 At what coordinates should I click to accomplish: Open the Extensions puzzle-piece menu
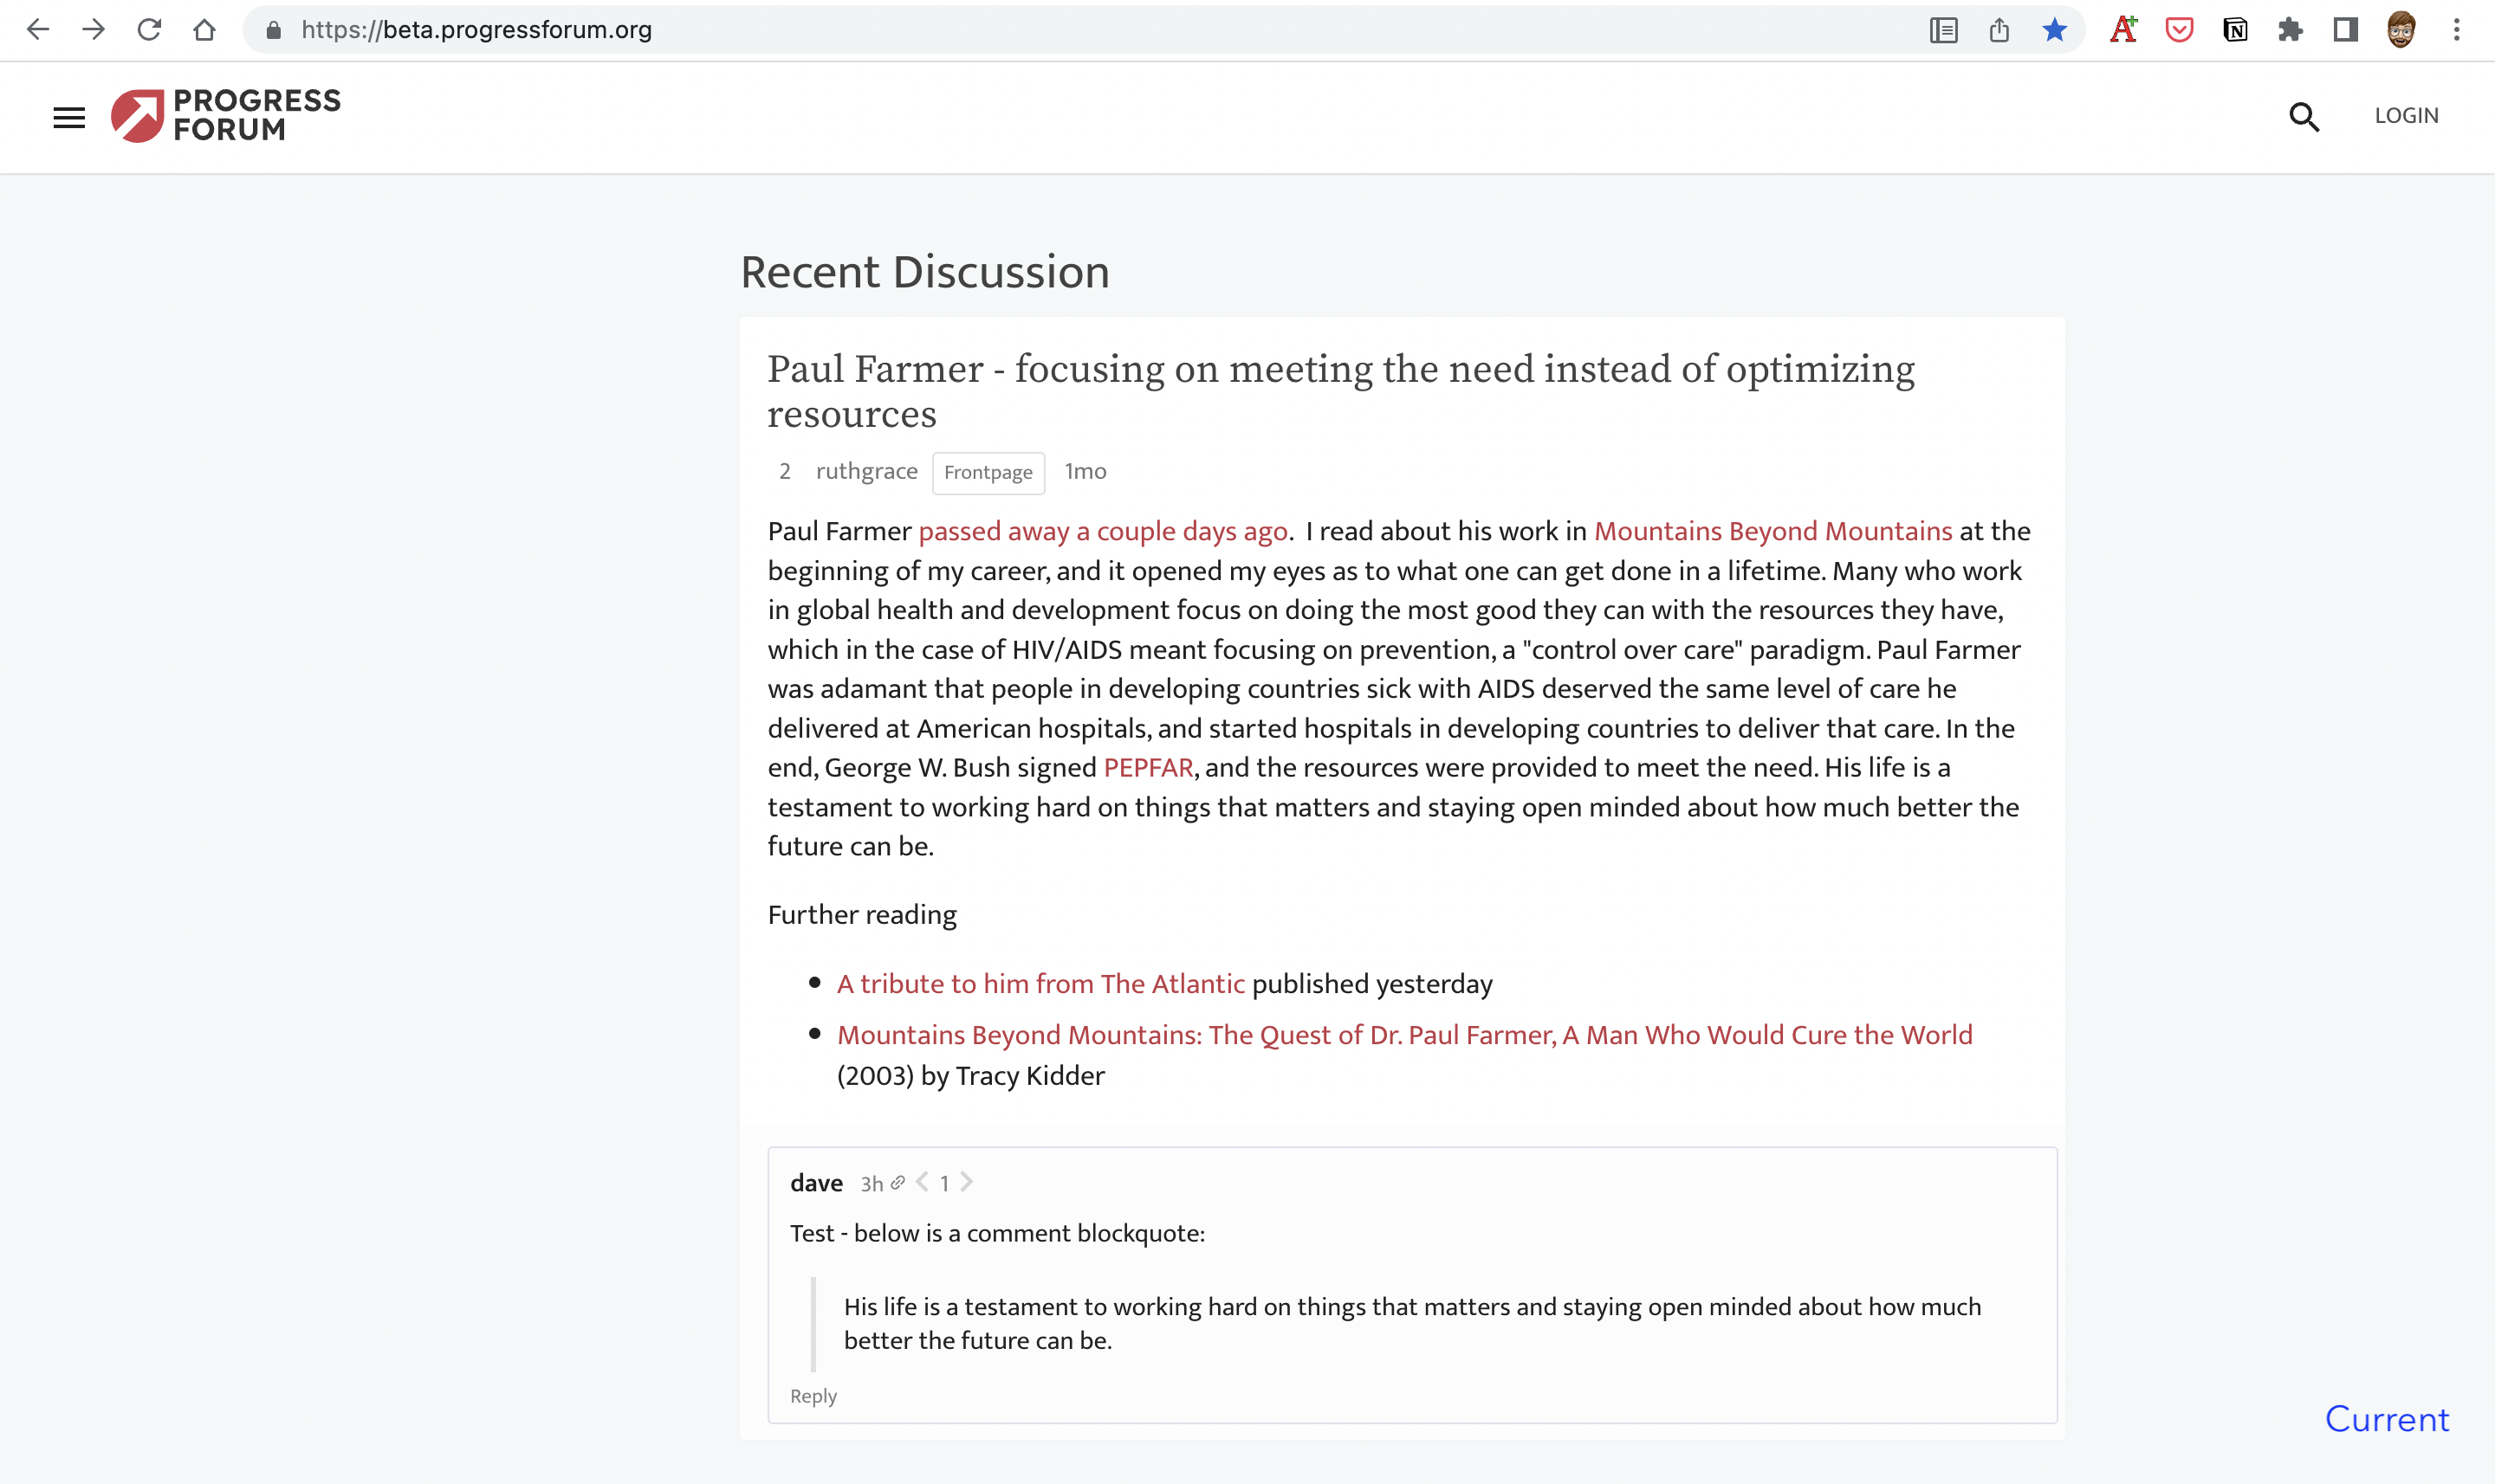pyautogui.click(x=2290, y=30)
